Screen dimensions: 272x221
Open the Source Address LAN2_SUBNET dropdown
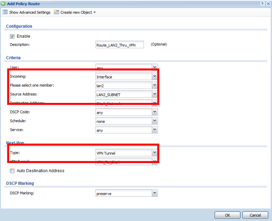[154, 94]
